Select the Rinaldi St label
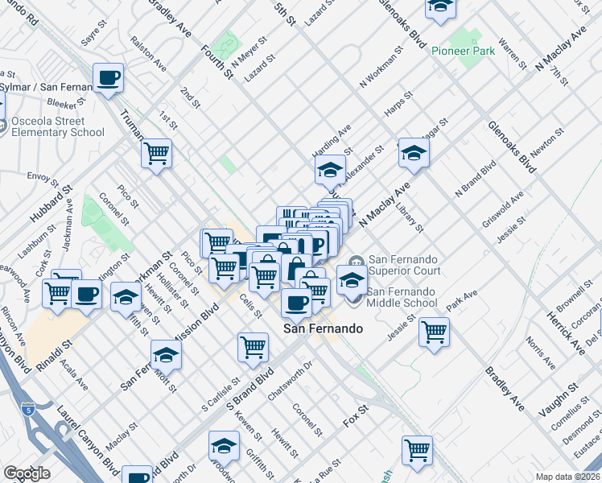 pos(54,356)
